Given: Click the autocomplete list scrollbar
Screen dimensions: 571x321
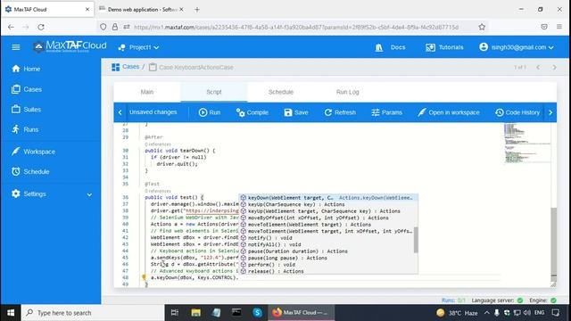Looking at the screenshot, I should pyautogui.click(x=416, y=240).
